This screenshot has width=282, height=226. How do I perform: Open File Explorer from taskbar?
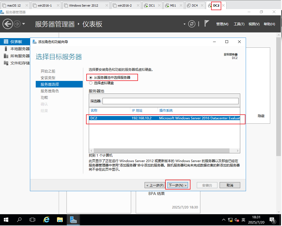60,220
